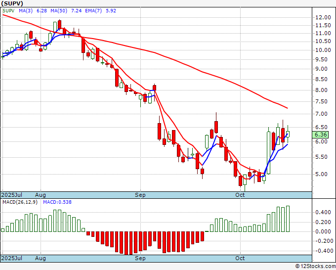Click the 9.00 price axis label
336x270 pixels.
[322, 69]
